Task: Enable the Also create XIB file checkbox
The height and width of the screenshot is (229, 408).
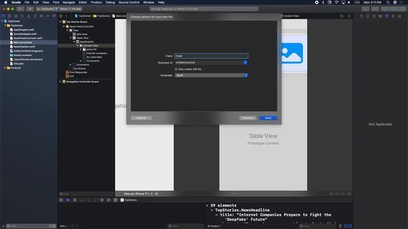Action: pos(176,69)
